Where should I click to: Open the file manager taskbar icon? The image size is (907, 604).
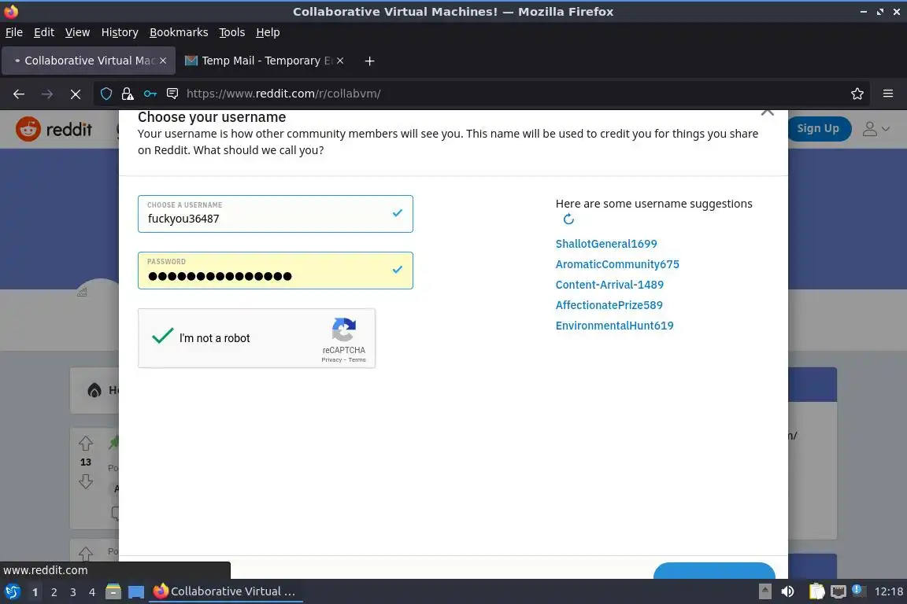point(113,591)
